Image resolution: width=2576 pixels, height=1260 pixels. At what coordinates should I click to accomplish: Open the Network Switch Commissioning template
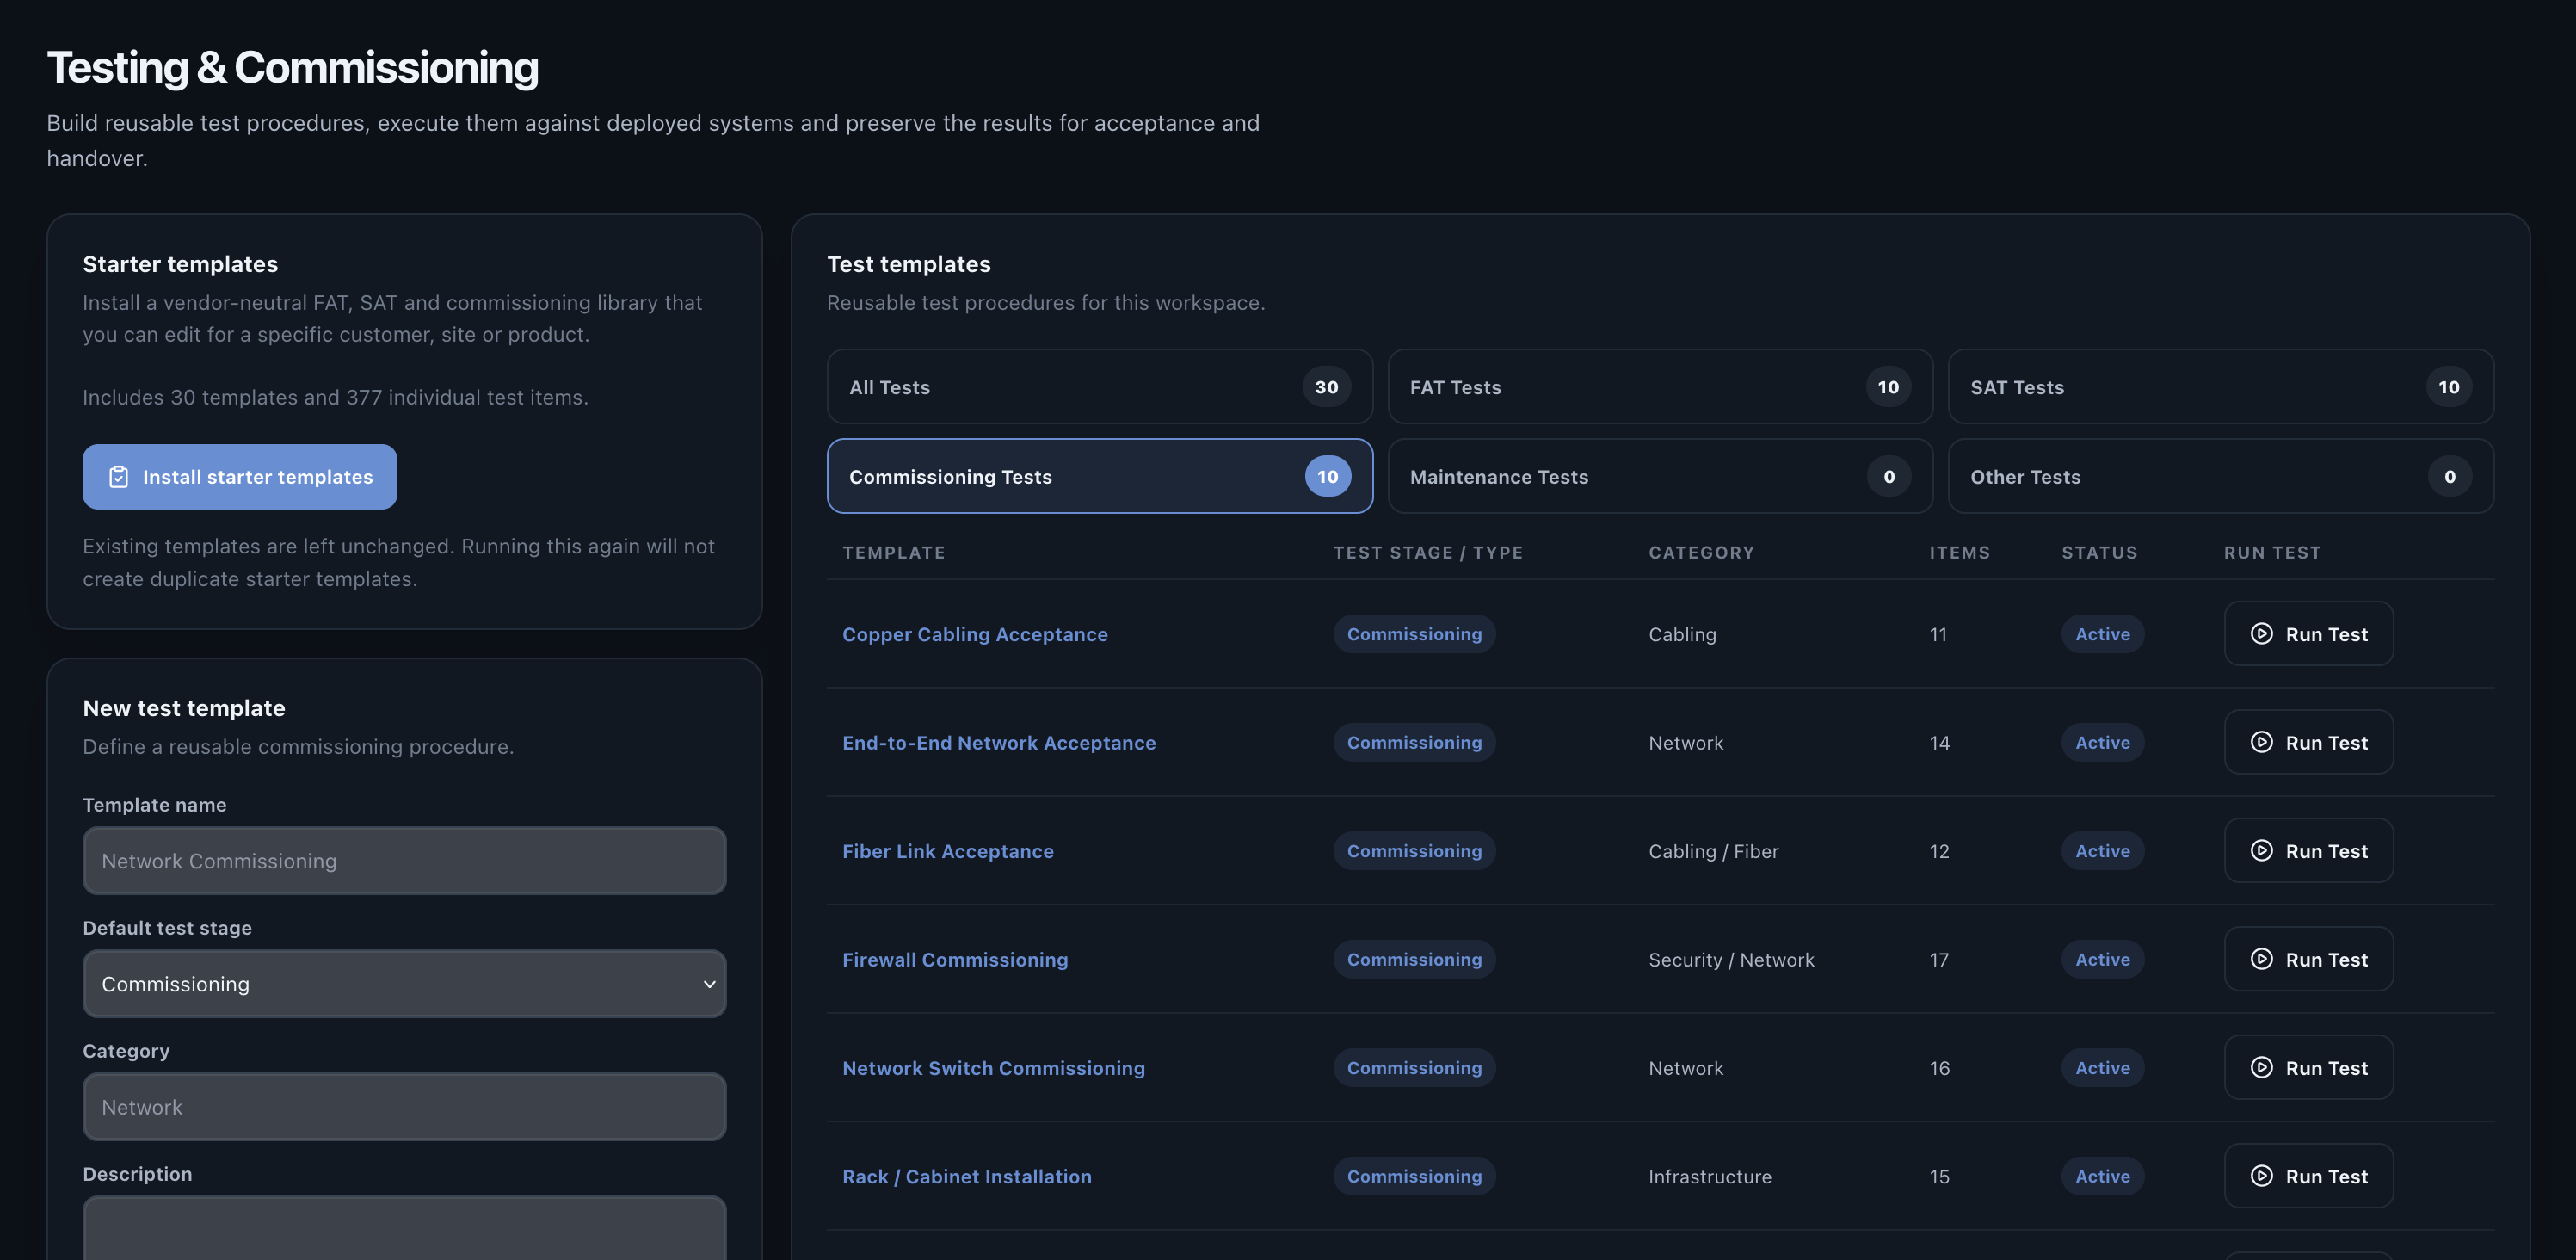click(994, 1068)
